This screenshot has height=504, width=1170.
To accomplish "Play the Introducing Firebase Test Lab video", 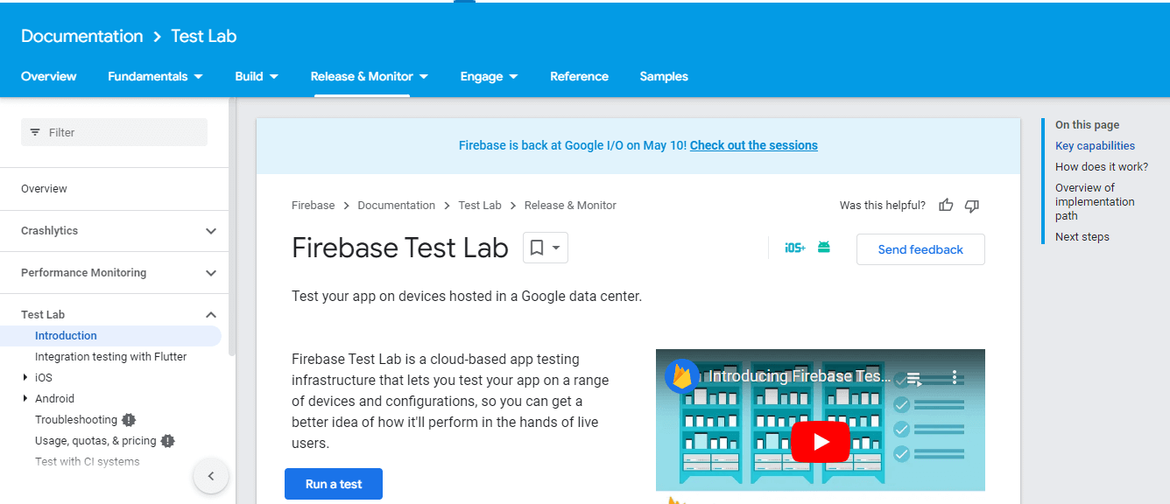I will 820,442.
